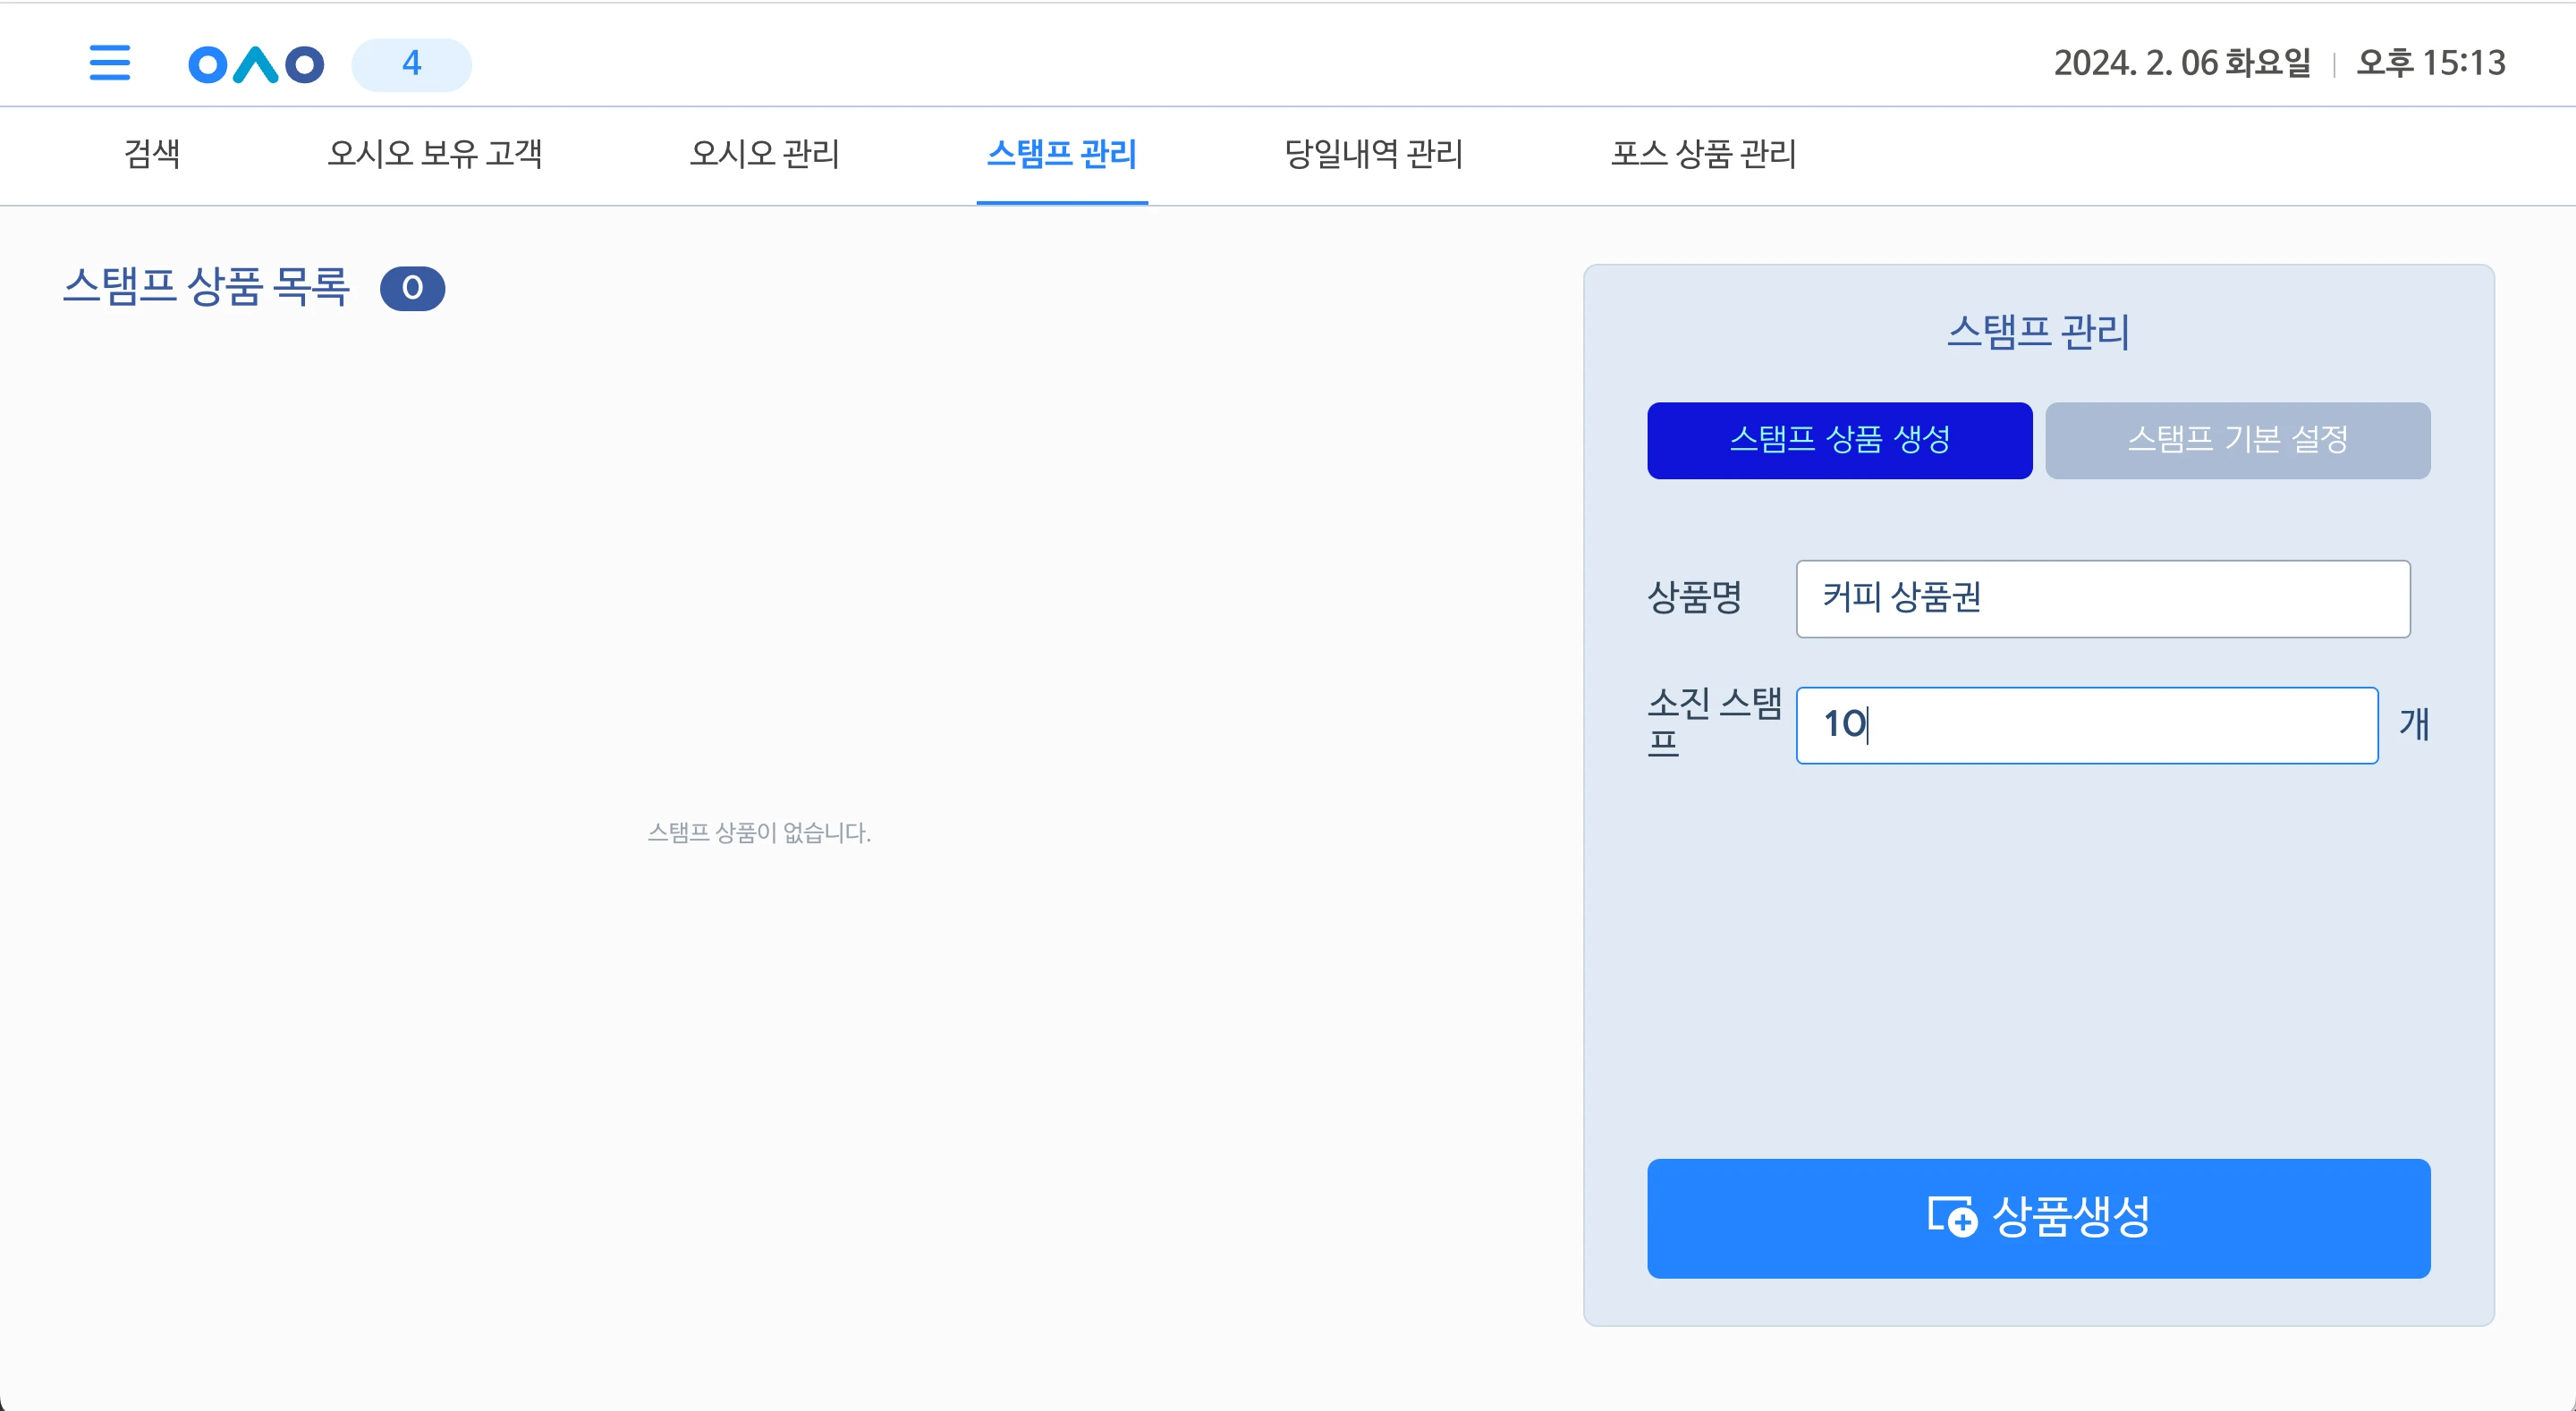
Task: Click the 상품생성 button label
Action: 2071,1217
